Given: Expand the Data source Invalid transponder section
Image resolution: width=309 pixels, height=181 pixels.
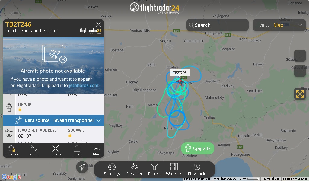Looking at the screenshot, I should coord(53,120).
